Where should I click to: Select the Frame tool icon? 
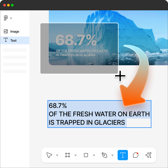pos(68,155)
